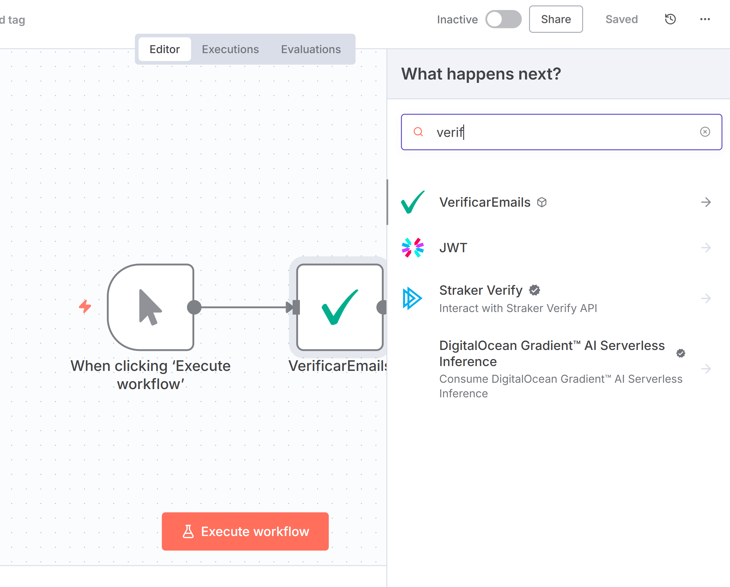Switch to the Executions tab
730x587 pixels.
point(230,49)
